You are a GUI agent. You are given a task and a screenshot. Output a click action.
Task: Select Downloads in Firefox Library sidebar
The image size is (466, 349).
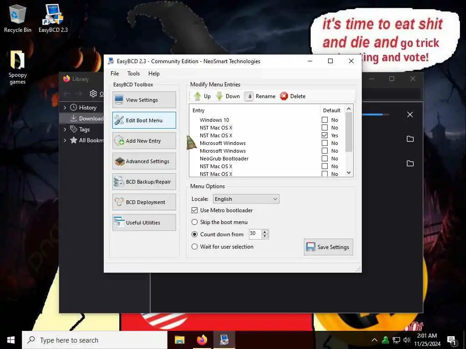[87, 119]
